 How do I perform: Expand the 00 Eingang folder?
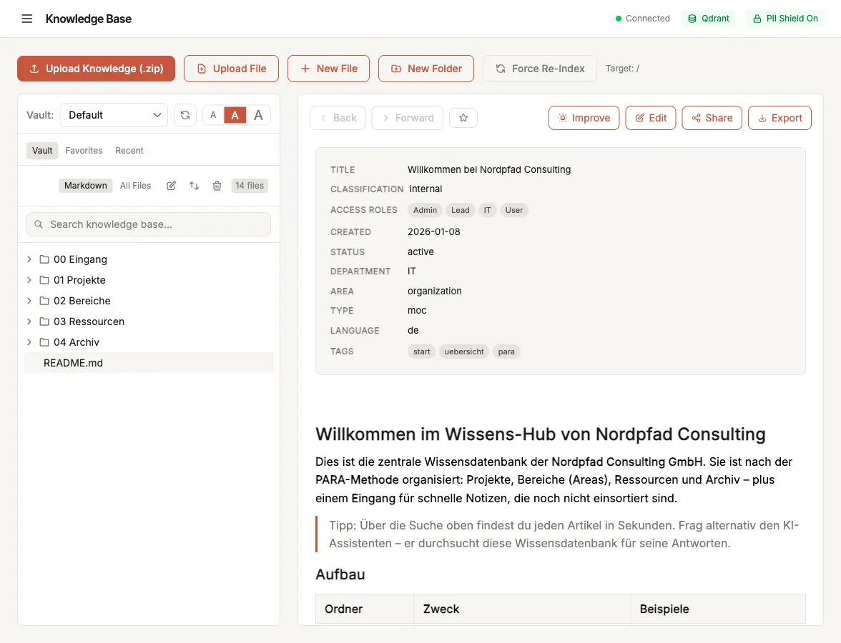29,259
